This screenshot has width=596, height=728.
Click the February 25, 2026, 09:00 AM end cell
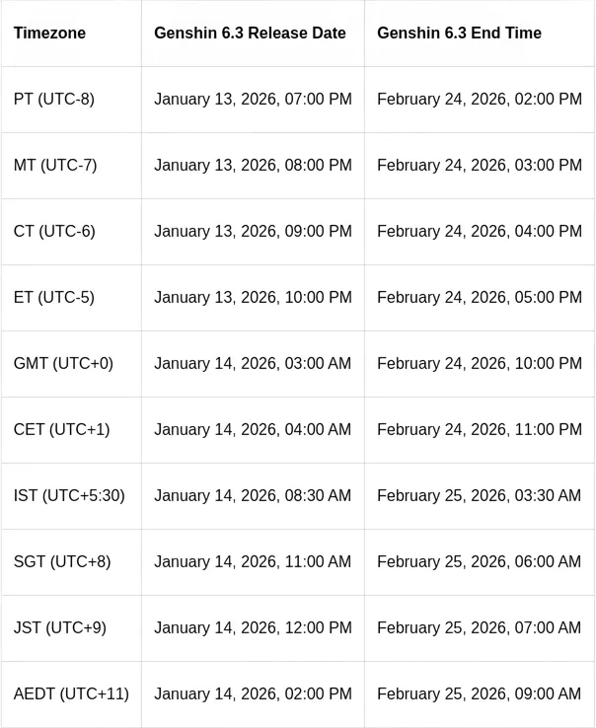point(480,694)
